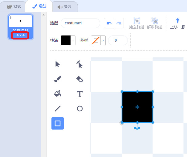Switch to the 造型 costumes tab

tap(39, 6)
